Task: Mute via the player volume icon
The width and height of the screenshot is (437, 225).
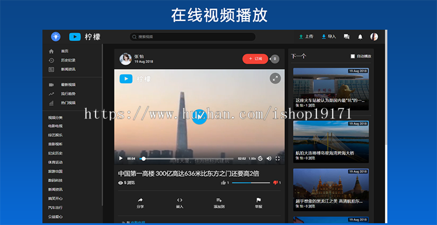Action: (269, 159)
